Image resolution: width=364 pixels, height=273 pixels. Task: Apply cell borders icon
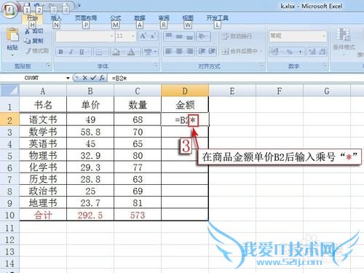click(x=99, y=52)
